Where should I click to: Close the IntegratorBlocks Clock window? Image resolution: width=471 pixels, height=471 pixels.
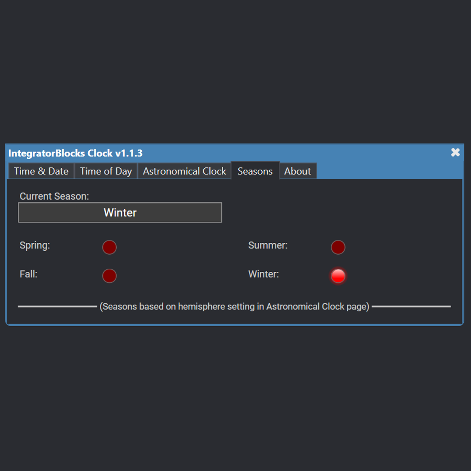(x=455, y=152)
